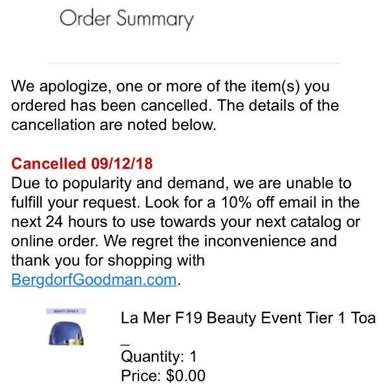Image resolution: width=388 pixels, height=388 pixels.
Task: Click the Price: $0.00 line
Action: pyautogui.click(x=163, y=376)
